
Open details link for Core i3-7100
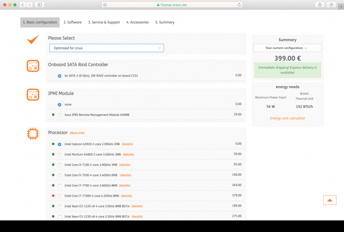pos(125,165)
